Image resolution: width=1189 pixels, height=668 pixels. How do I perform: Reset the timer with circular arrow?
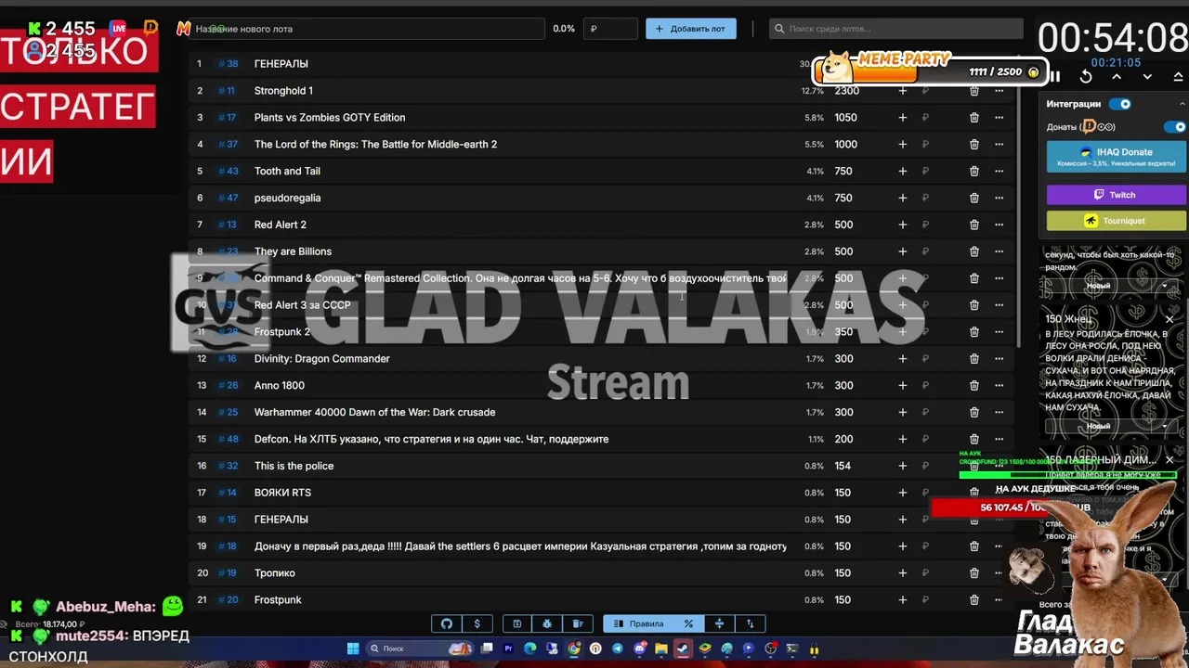(x=1086, y=77)
